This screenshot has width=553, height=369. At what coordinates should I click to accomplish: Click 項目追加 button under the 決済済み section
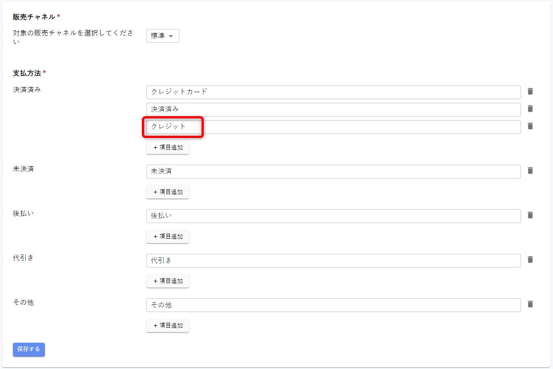click(x=168, y=147)
